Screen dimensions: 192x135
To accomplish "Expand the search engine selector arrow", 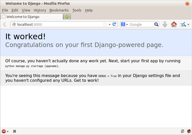I will 127,24.
